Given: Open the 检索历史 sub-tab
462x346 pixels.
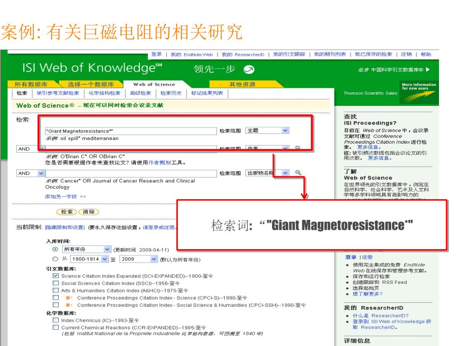Looking at the screenshot, I should [x=171, y=93].
